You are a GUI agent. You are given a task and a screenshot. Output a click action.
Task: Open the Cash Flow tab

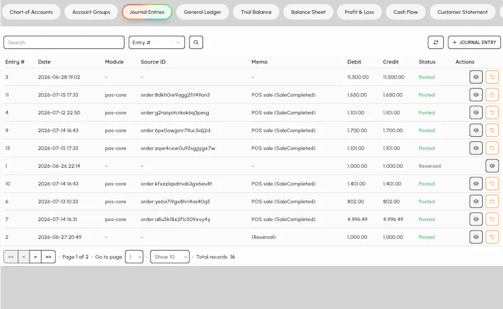[406, 12]
